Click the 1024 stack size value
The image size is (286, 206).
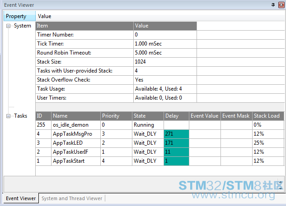coord(140,62)
